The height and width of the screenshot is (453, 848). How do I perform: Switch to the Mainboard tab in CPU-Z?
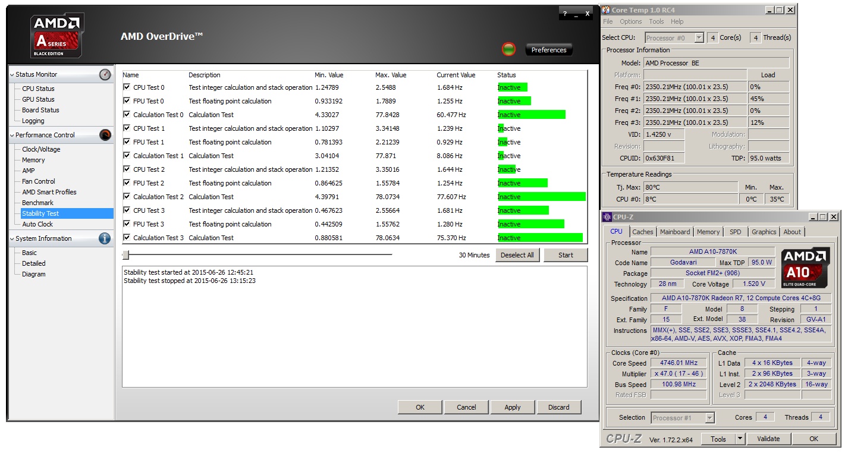tap(675, 232)
